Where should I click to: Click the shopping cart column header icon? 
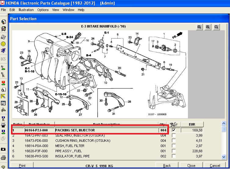(x=174, y=124)
